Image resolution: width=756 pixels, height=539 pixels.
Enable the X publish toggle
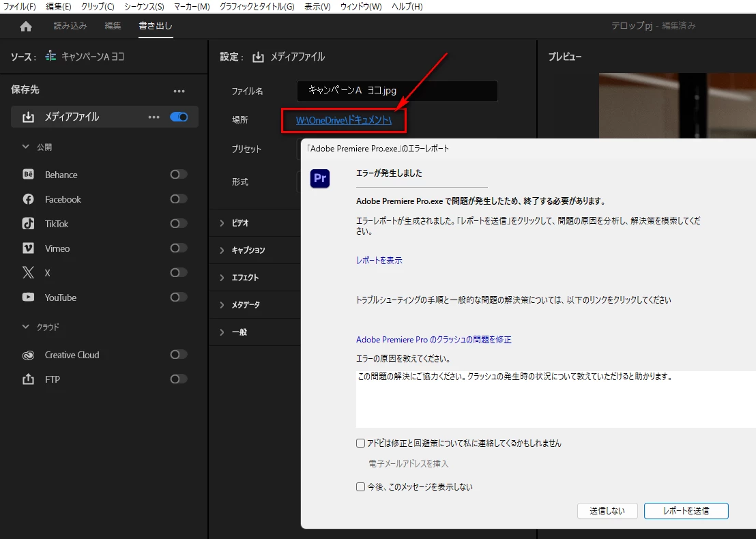(179, 273)
